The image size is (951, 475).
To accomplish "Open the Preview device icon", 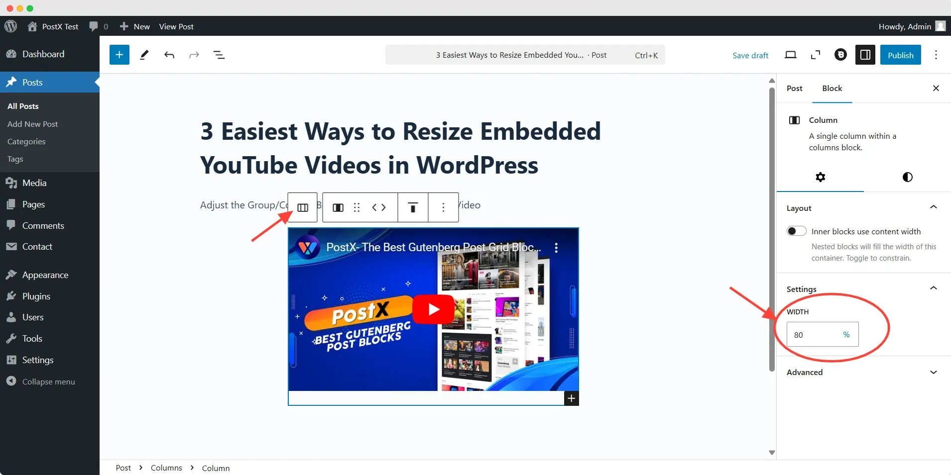I will tap(791, 55).
